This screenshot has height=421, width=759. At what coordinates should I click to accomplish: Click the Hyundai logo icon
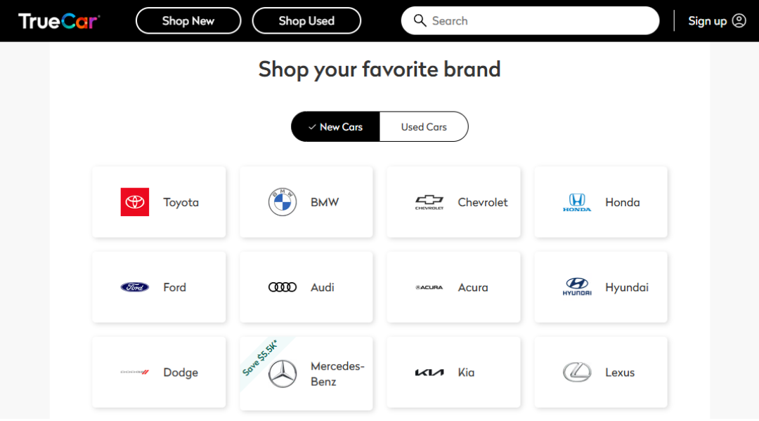pos(577,286)
